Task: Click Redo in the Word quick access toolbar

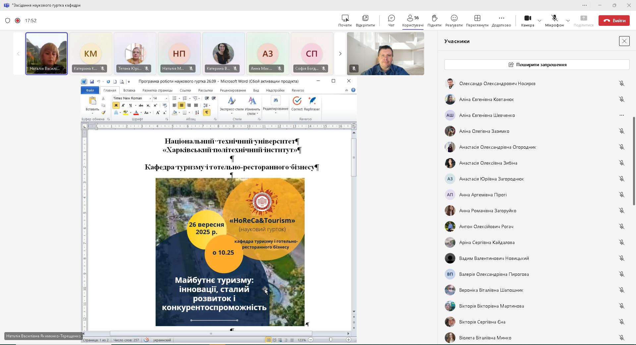Action: click(x=108, y=81)
